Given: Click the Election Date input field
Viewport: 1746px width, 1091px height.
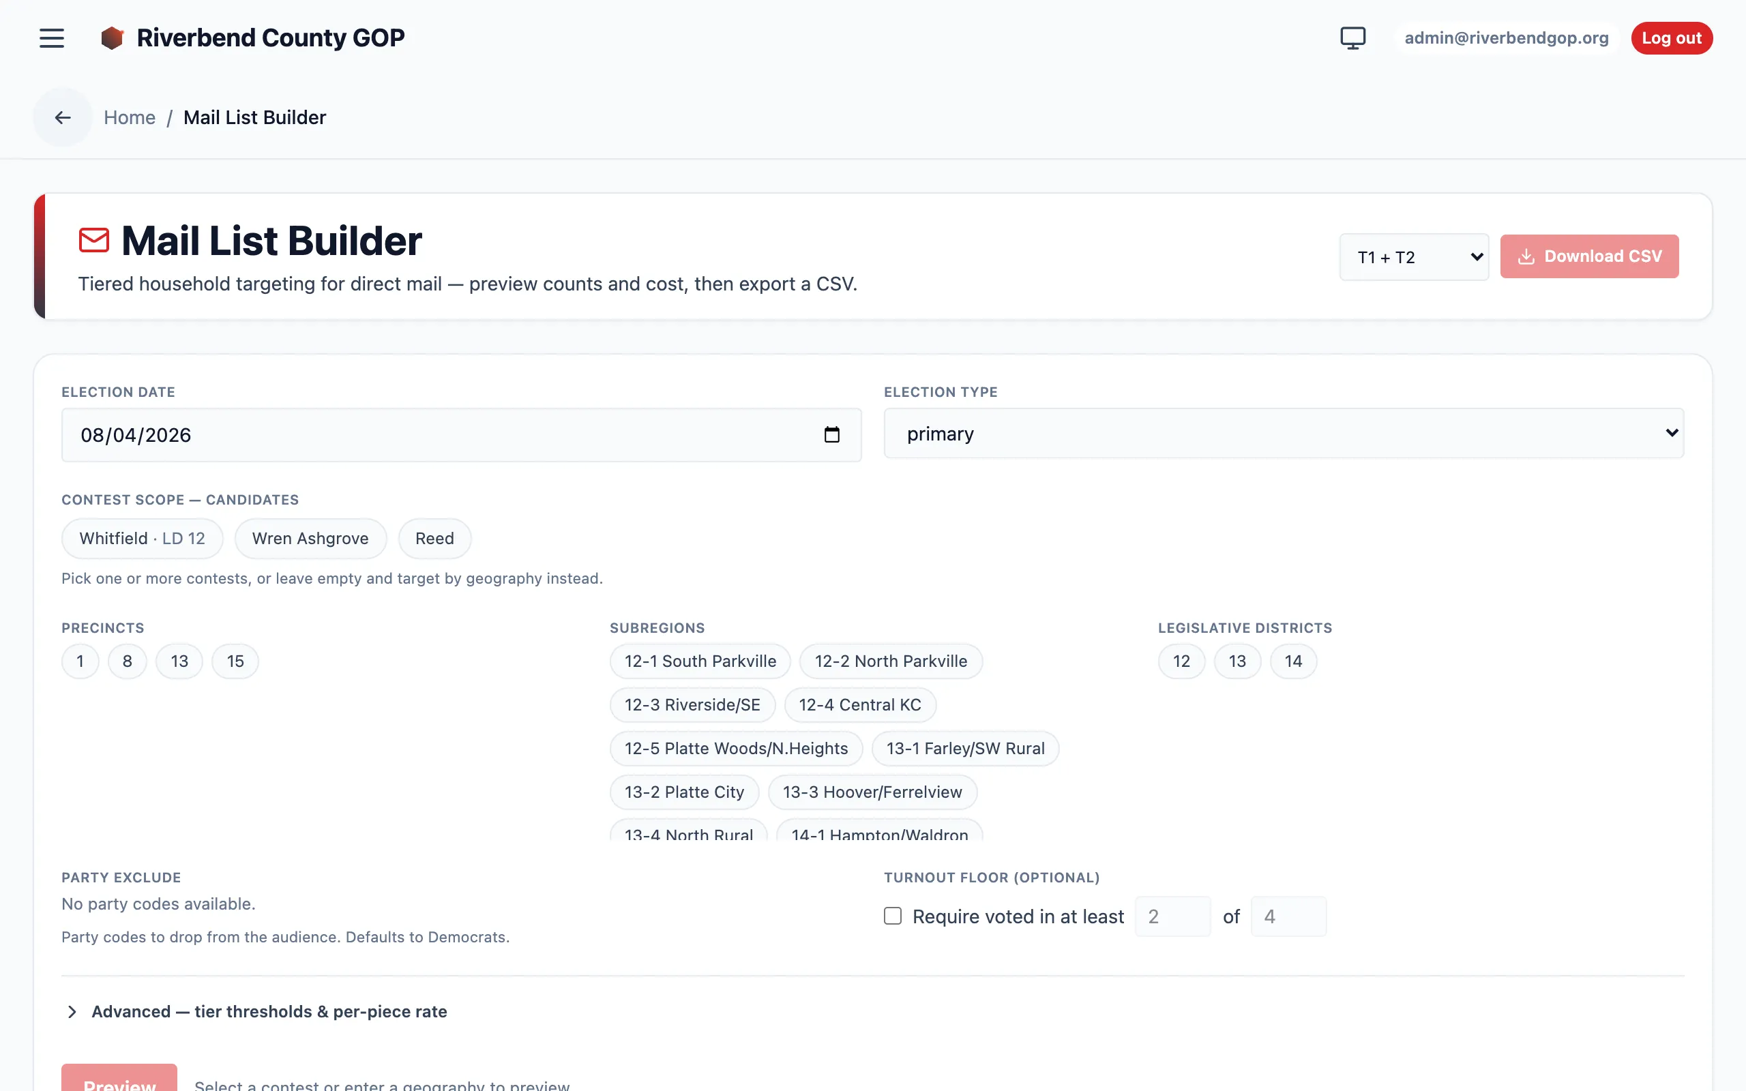Looking at the screenshot, I should click(461, 435).
